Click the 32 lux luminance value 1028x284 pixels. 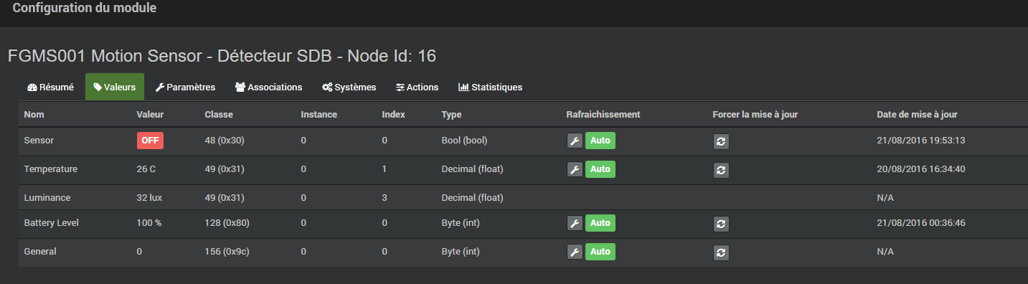point(150,197)
